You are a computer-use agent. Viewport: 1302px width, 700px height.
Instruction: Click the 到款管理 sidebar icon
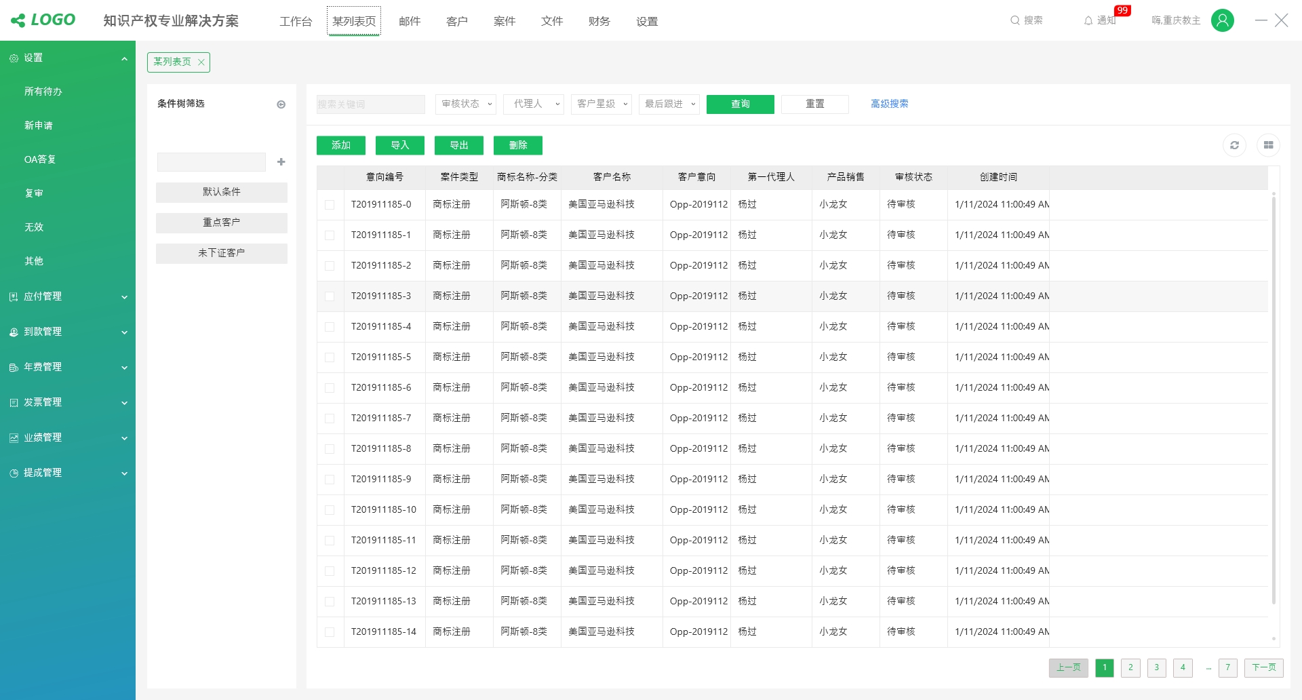[14, 332]
